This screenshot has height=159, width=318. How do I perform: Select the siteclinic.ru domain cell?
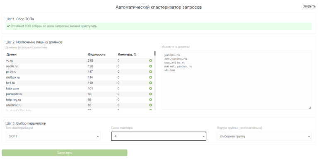click(14, 105)
